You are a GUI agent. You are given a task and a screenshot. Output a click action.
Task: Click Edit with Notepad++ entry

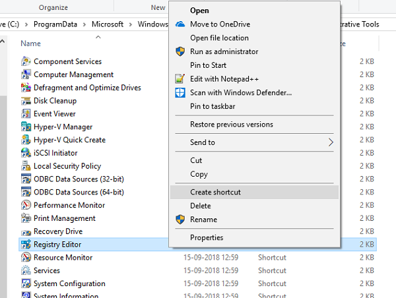click(222, 78)
